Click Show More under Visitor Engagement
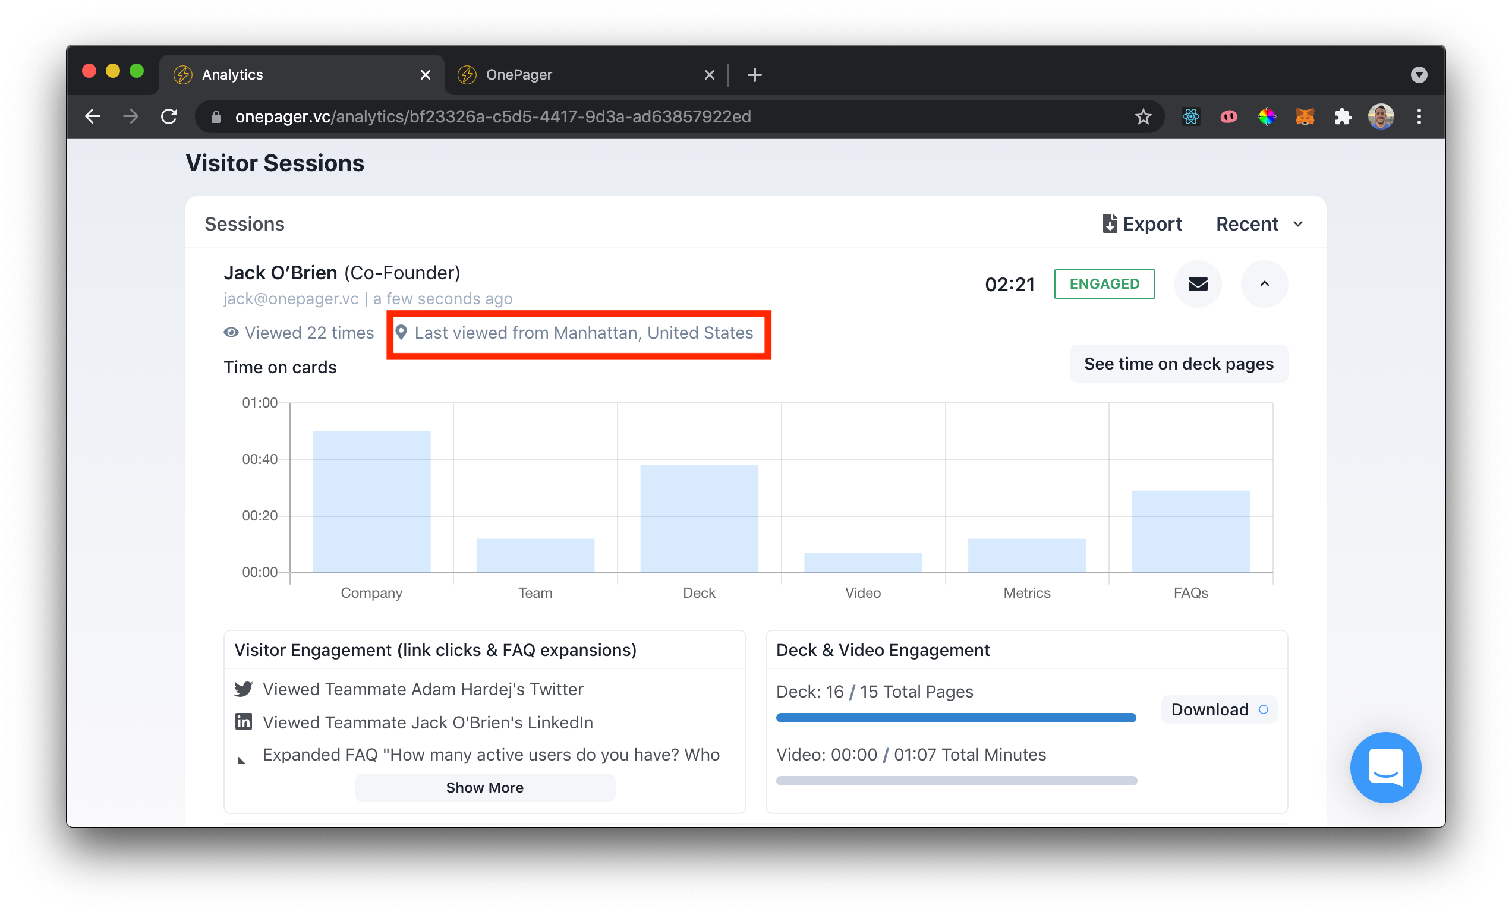 (485, 787)
